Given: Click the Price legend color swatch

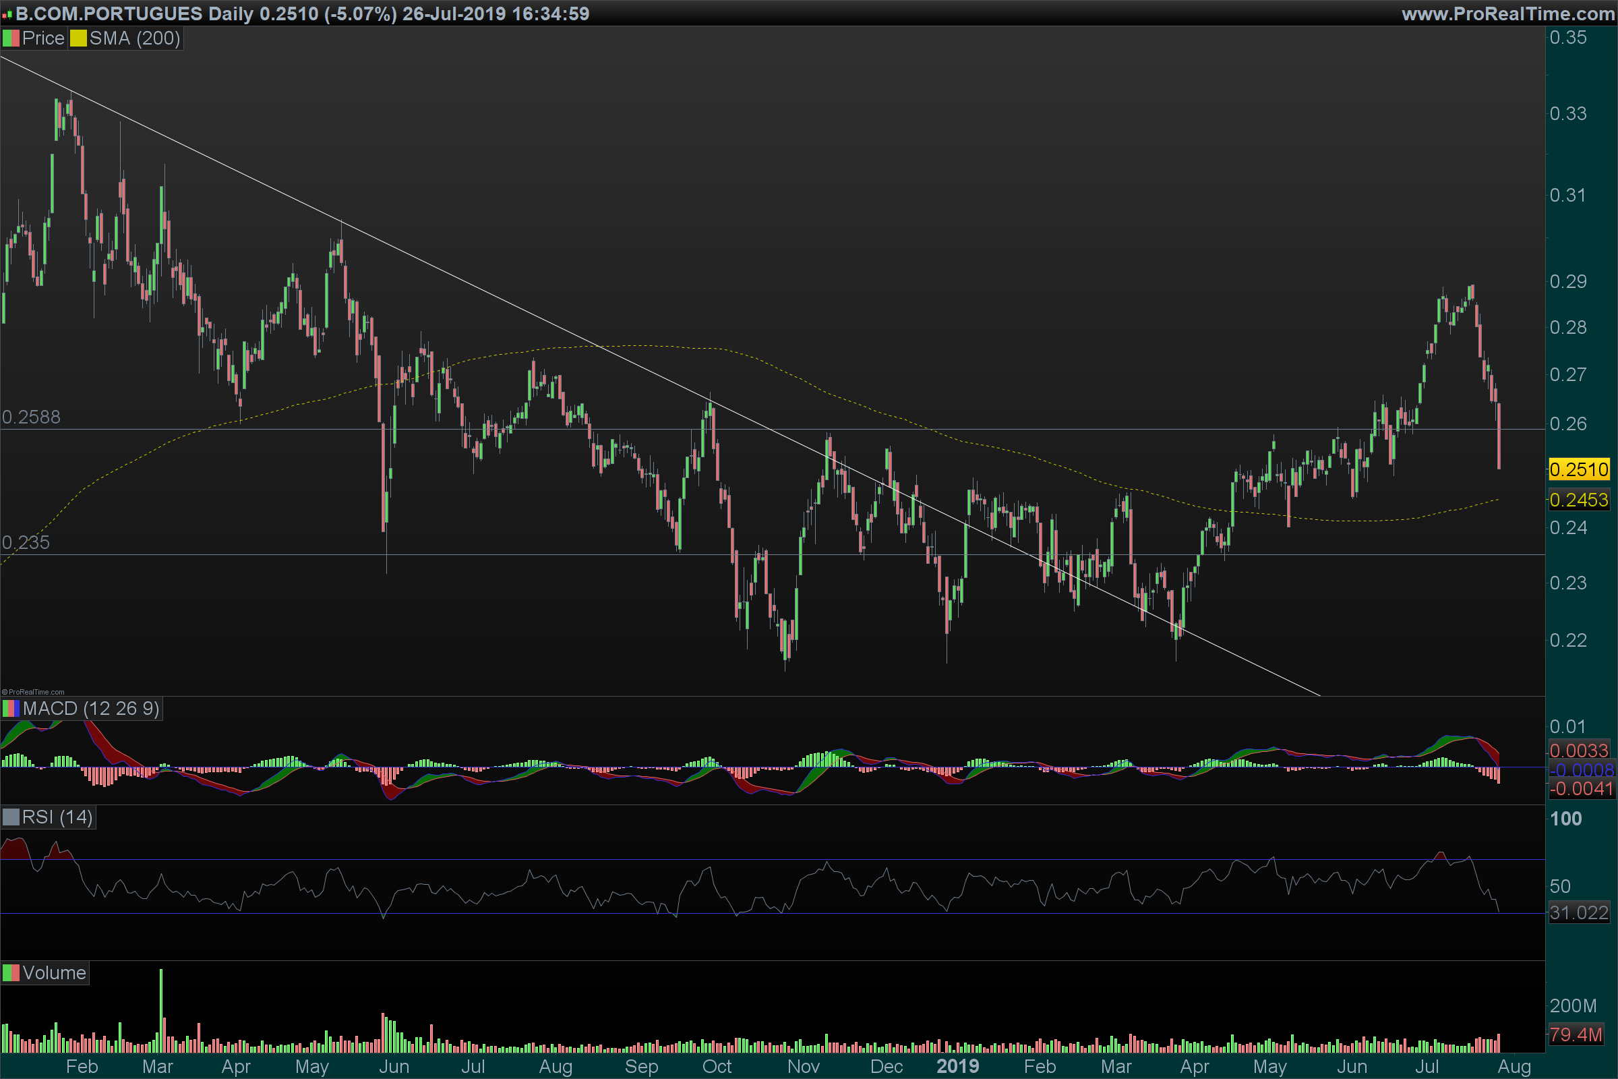Looking at the screenshot, I should [x=11, y=38].
